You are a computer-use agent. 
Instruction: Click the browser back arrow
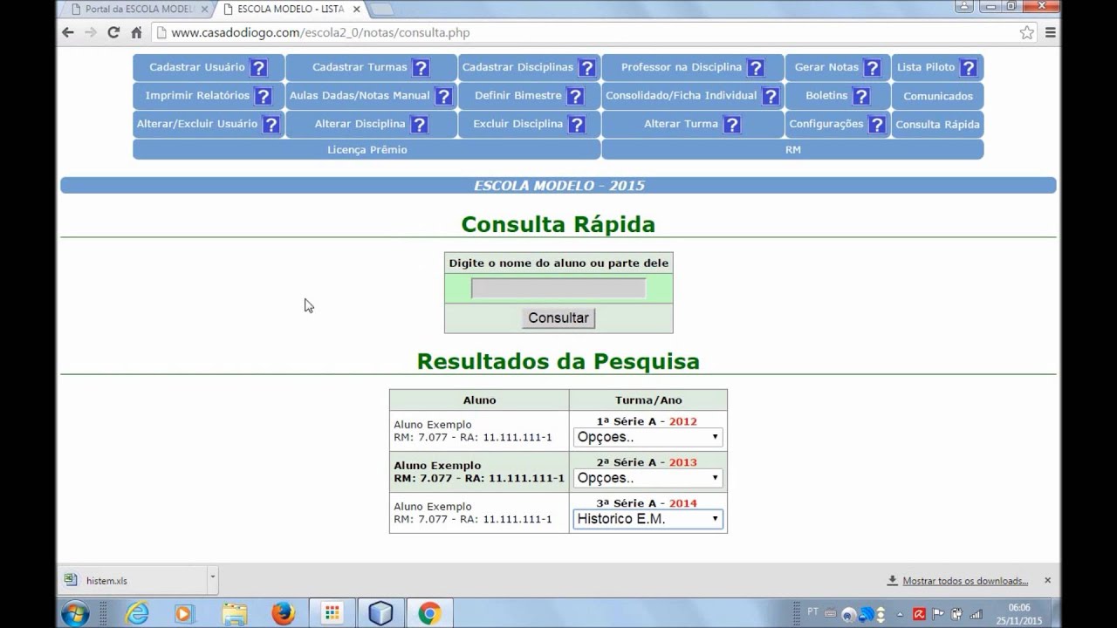pos(68,32)
